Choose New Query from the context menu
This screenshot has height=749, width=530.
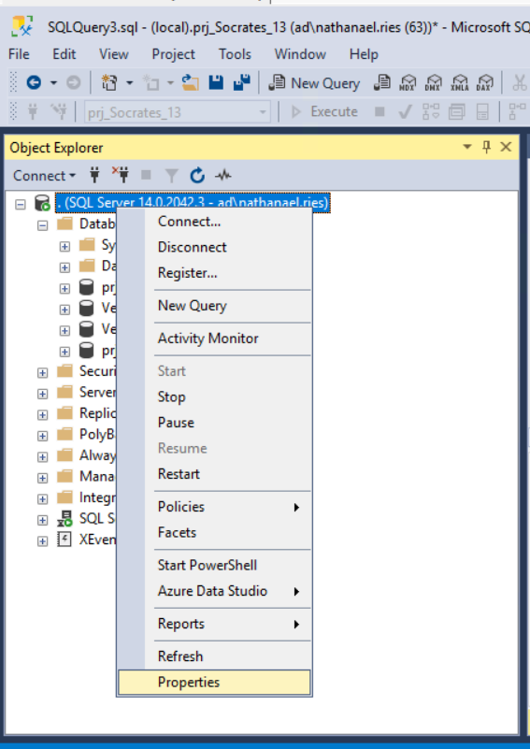tap(214, 306)
